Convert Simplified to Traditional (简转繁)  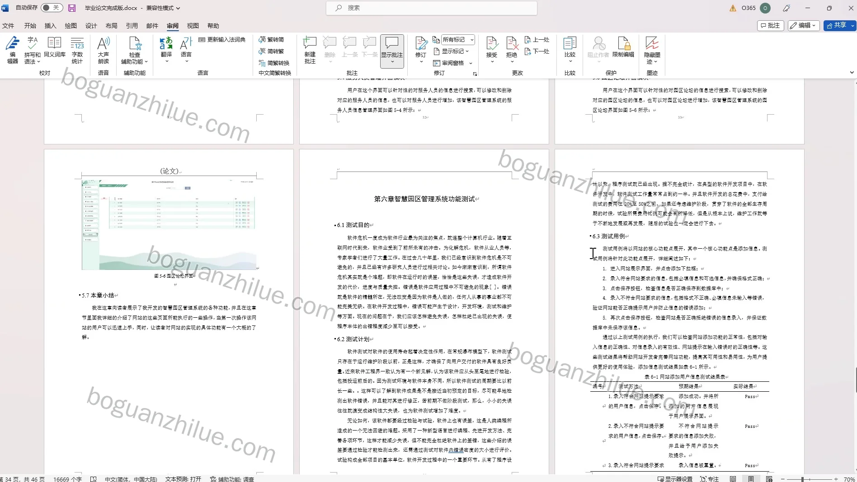click(271, 51)
